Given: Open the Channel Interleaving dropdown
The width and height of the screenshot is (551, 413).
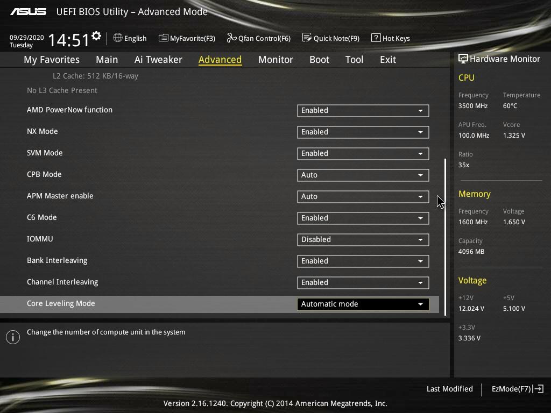Looking at the screenshot, I should click(363, 283).
